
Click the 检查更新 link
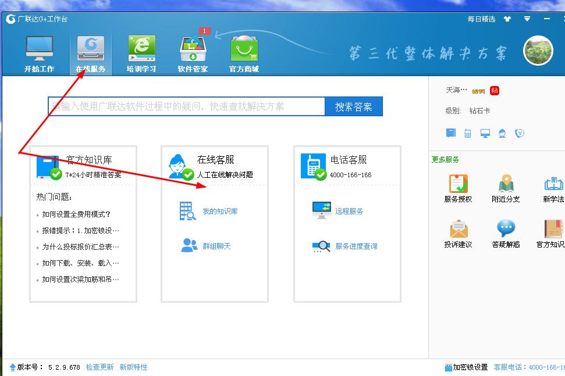click(x=100, y=367)
